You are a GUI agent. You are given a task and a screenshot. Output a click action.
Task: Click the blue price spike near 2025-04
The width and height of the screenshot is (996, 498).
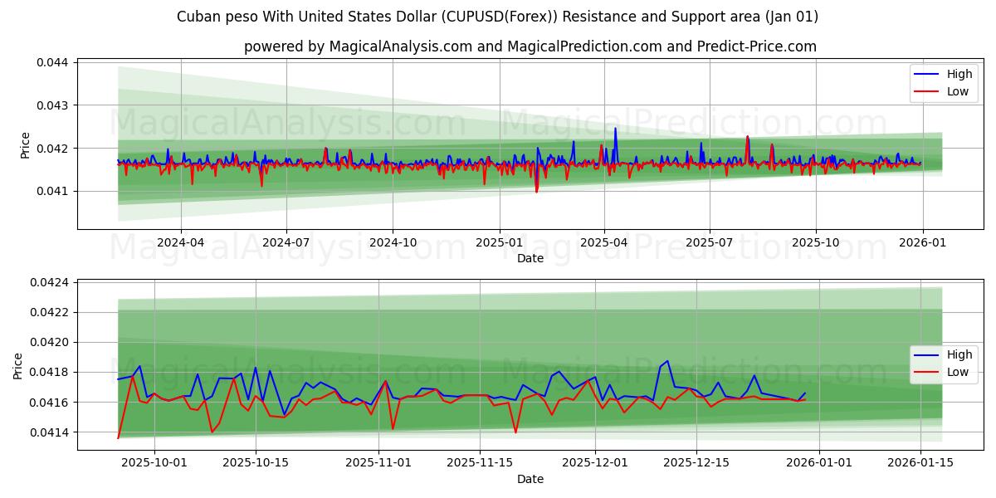coord(614,133)
